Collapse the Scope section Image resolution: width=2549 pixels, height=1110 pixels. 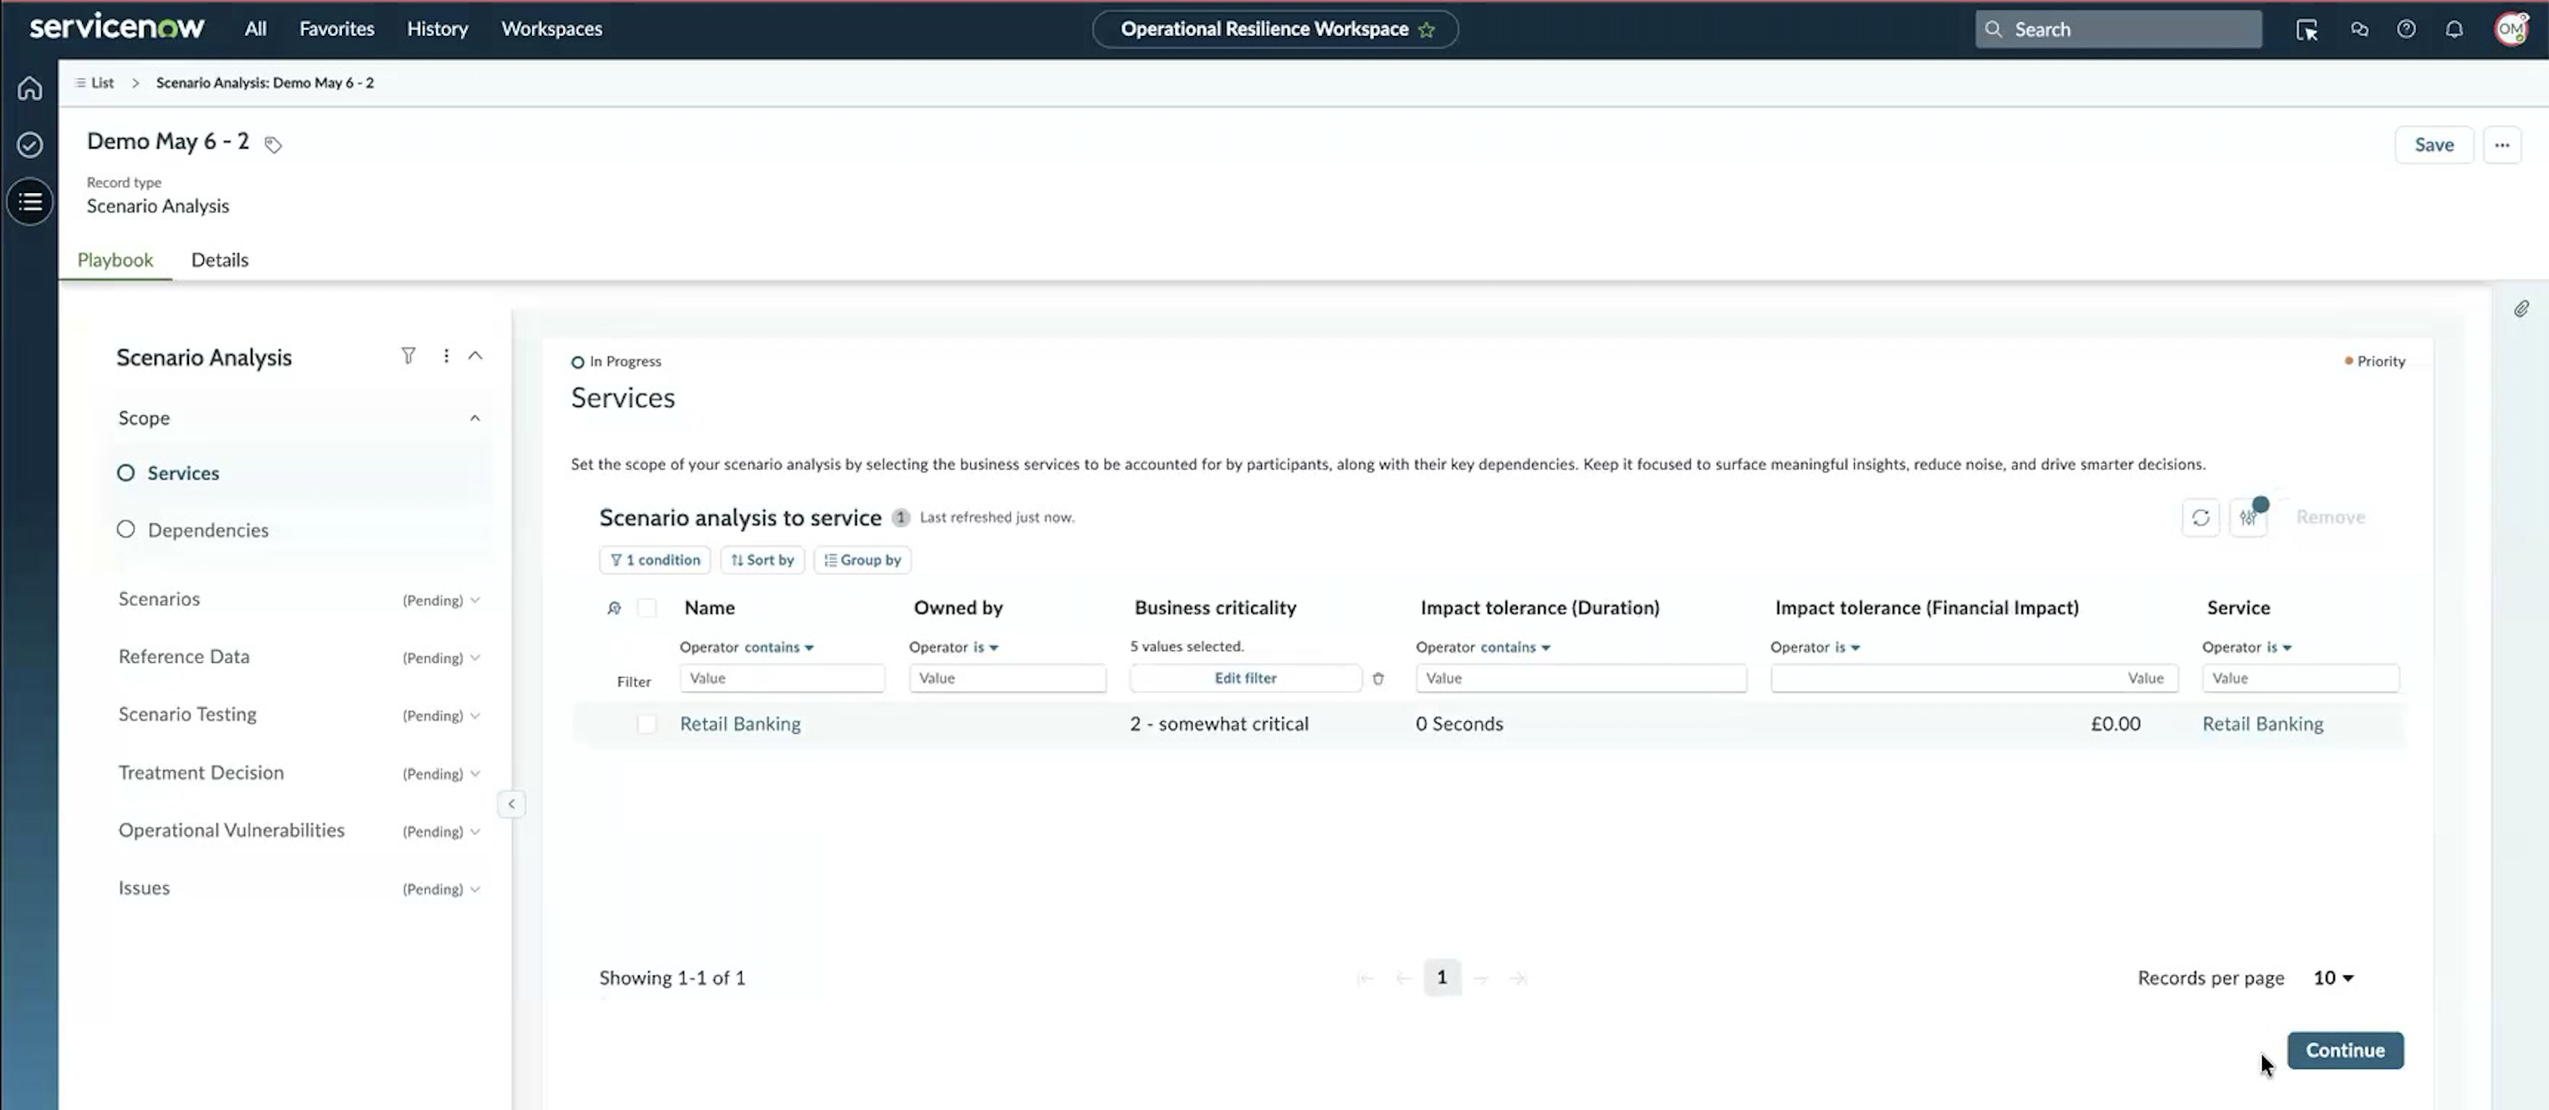coord(475,419)
